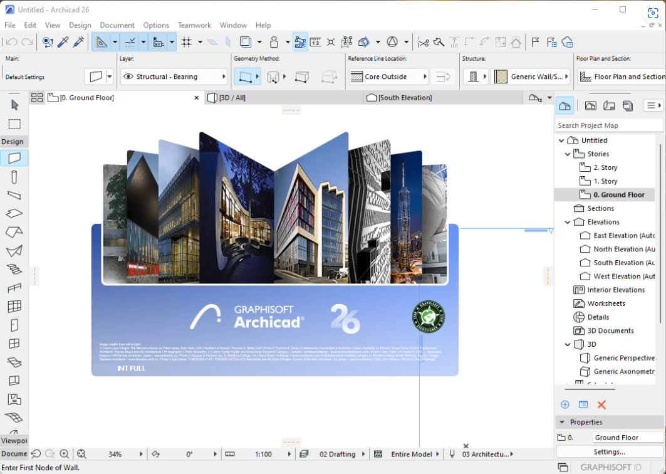Click the Ground Floor name field in Properties
Viewport: 666px width, 474px height.
click(628, 438)
